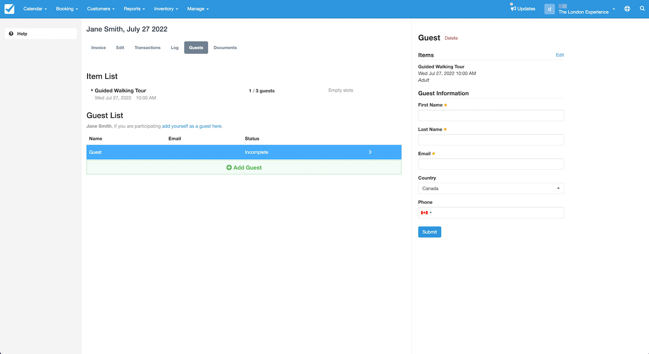This screenshot has width=649, height=354.
Task: Select the Guests tab
Action: click(196, 48)
